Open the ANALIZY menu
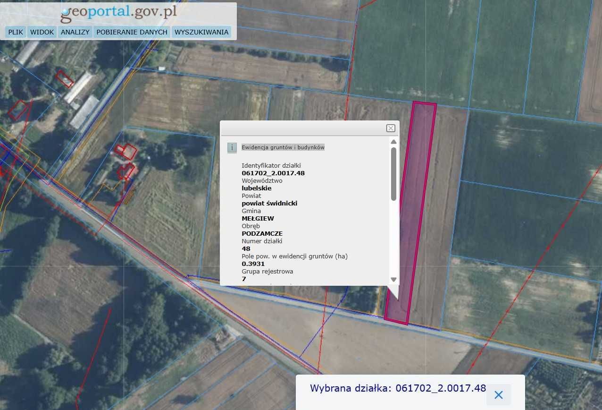The width and height of the screenshot is (602, 410). tap(75, 32)
